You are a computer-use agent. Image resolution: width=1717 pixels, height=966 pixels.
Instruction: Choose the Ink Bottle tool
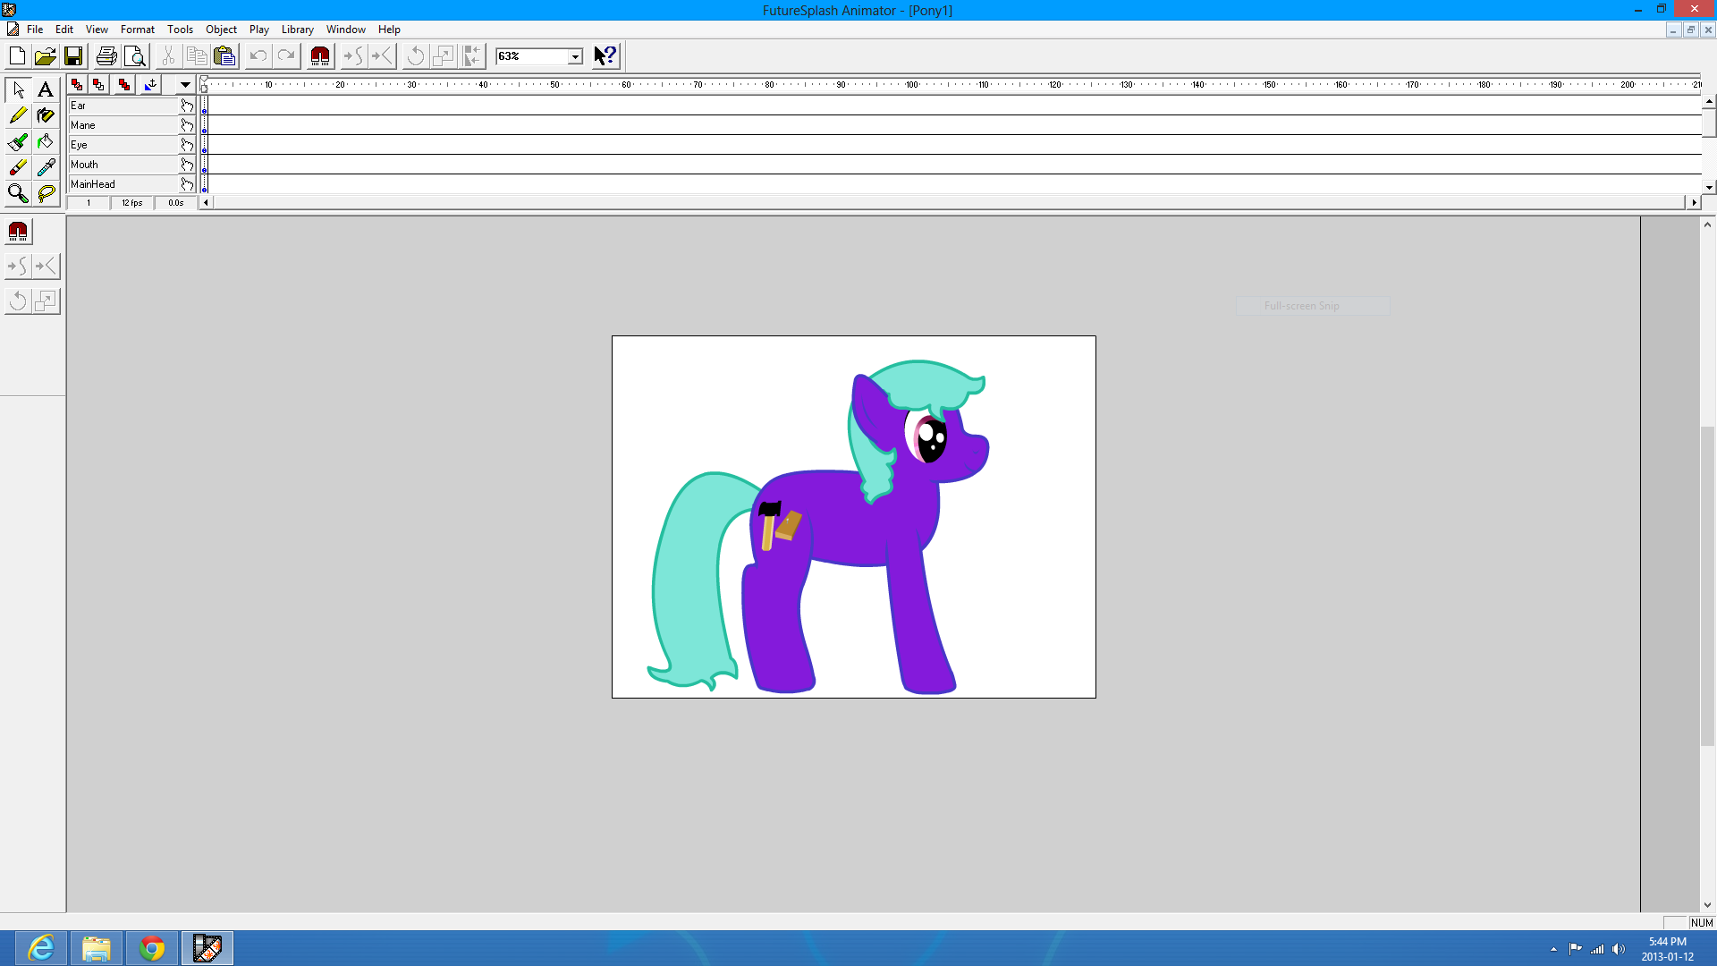[x=46, y=115]
